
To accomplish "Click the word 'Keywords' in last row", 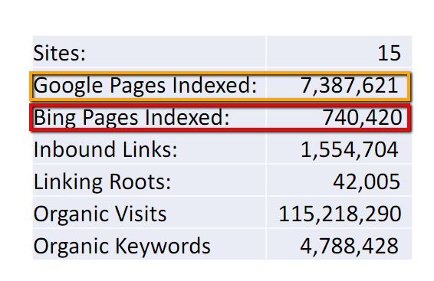I will [163, 247].
